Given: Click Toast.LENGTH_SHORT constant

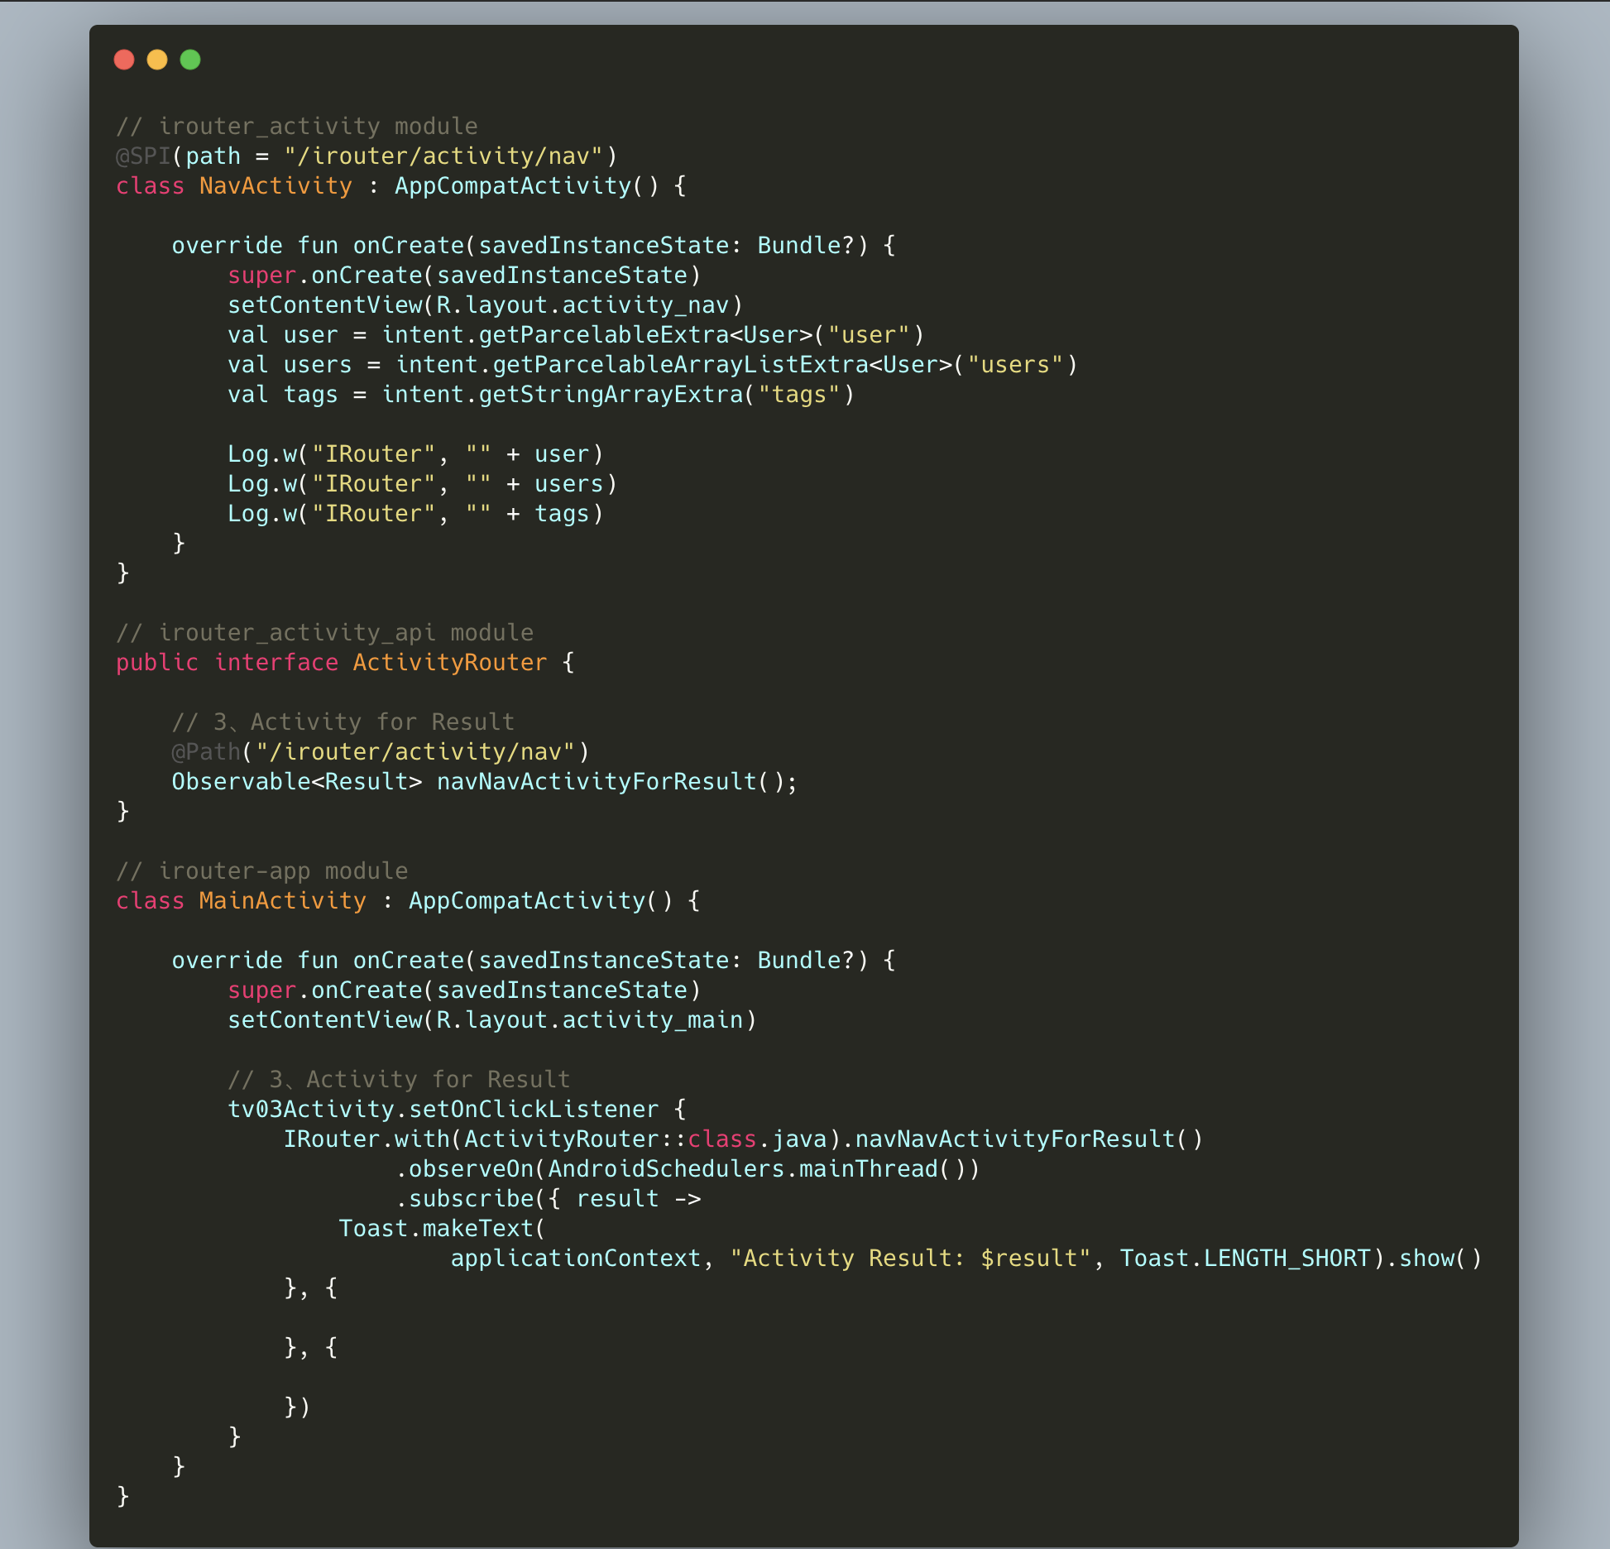Looking at the screenshot, I should [1245, 1258].
